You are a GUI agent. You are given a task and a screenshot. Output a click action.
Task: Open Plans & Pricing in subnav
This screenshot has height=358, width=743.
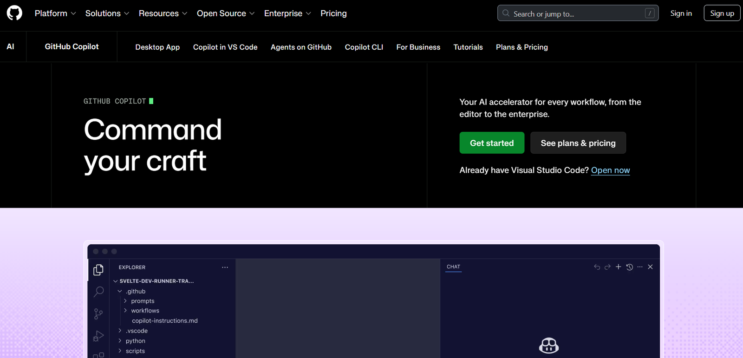[522, 47]
